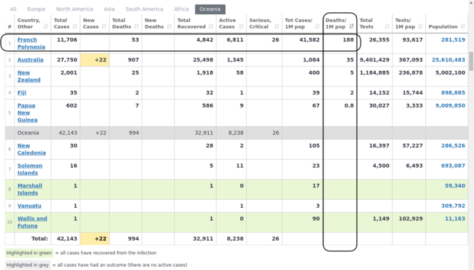Open the Papua New Guinea link
Screen dimensions: 474x270
point(27,112)
